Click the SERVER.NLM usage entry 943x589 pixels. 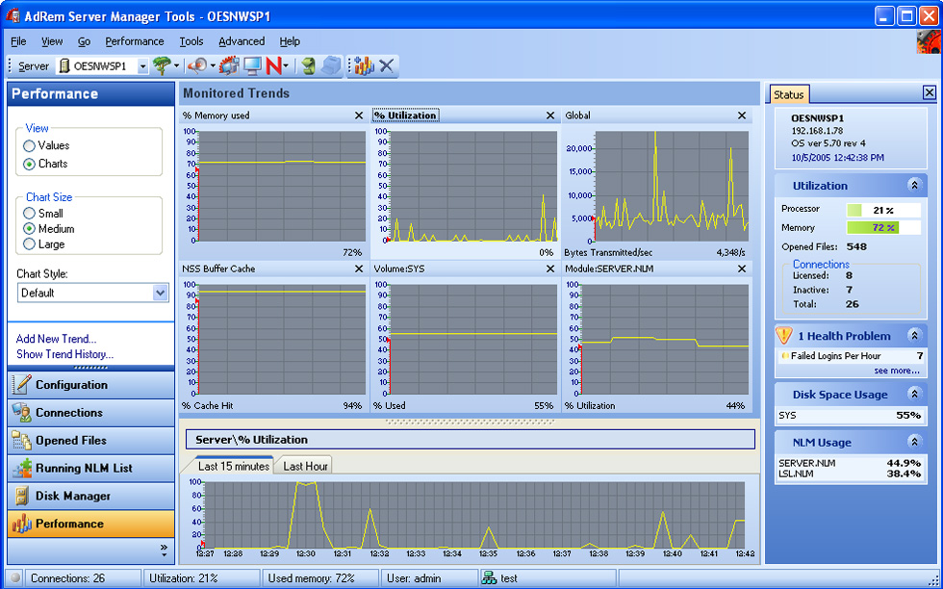[x=850, y=463]
